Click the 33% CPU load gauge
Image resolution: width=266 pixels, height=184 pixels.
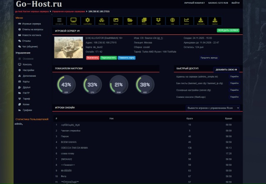(92, 85)
